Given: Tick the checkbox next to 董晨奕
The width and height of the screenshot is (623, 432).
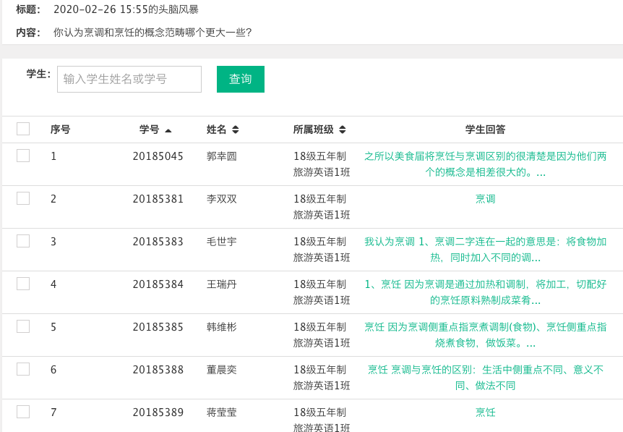Looking at the screenshot, I should coord(23,369).
